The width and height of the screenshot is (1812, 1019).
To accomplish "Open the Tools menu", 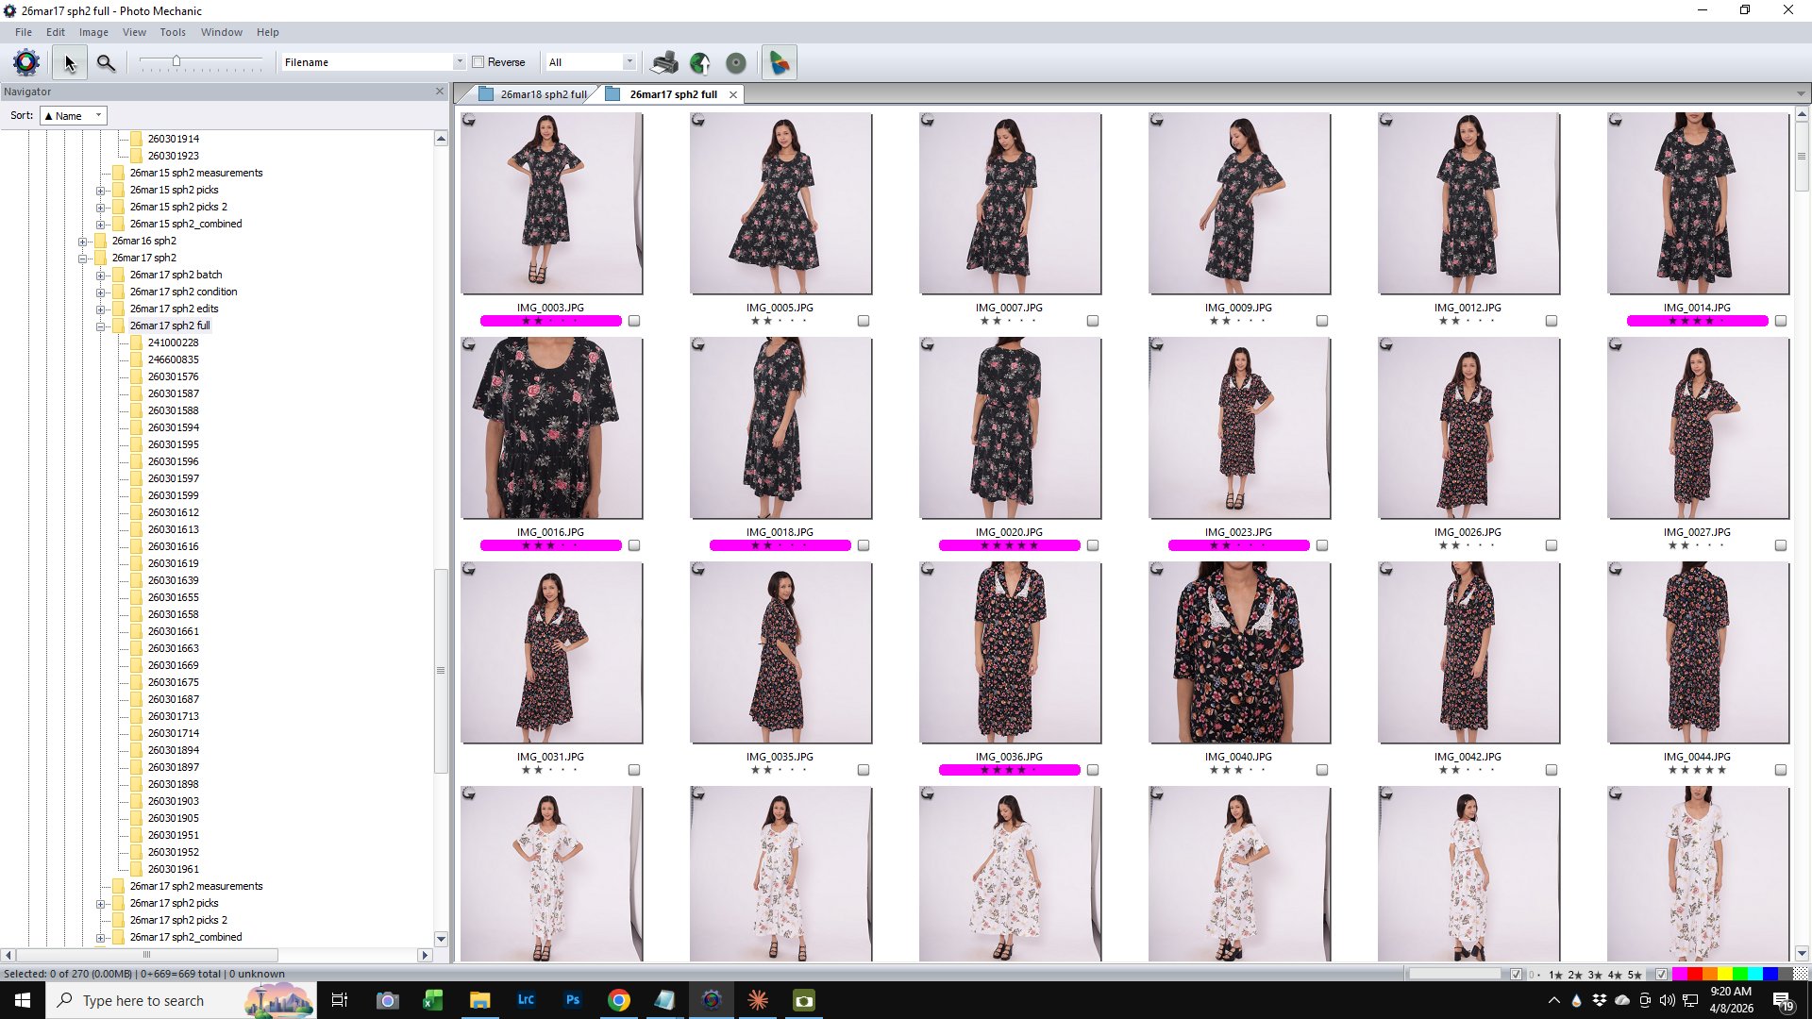I will [x=173, y=32].
